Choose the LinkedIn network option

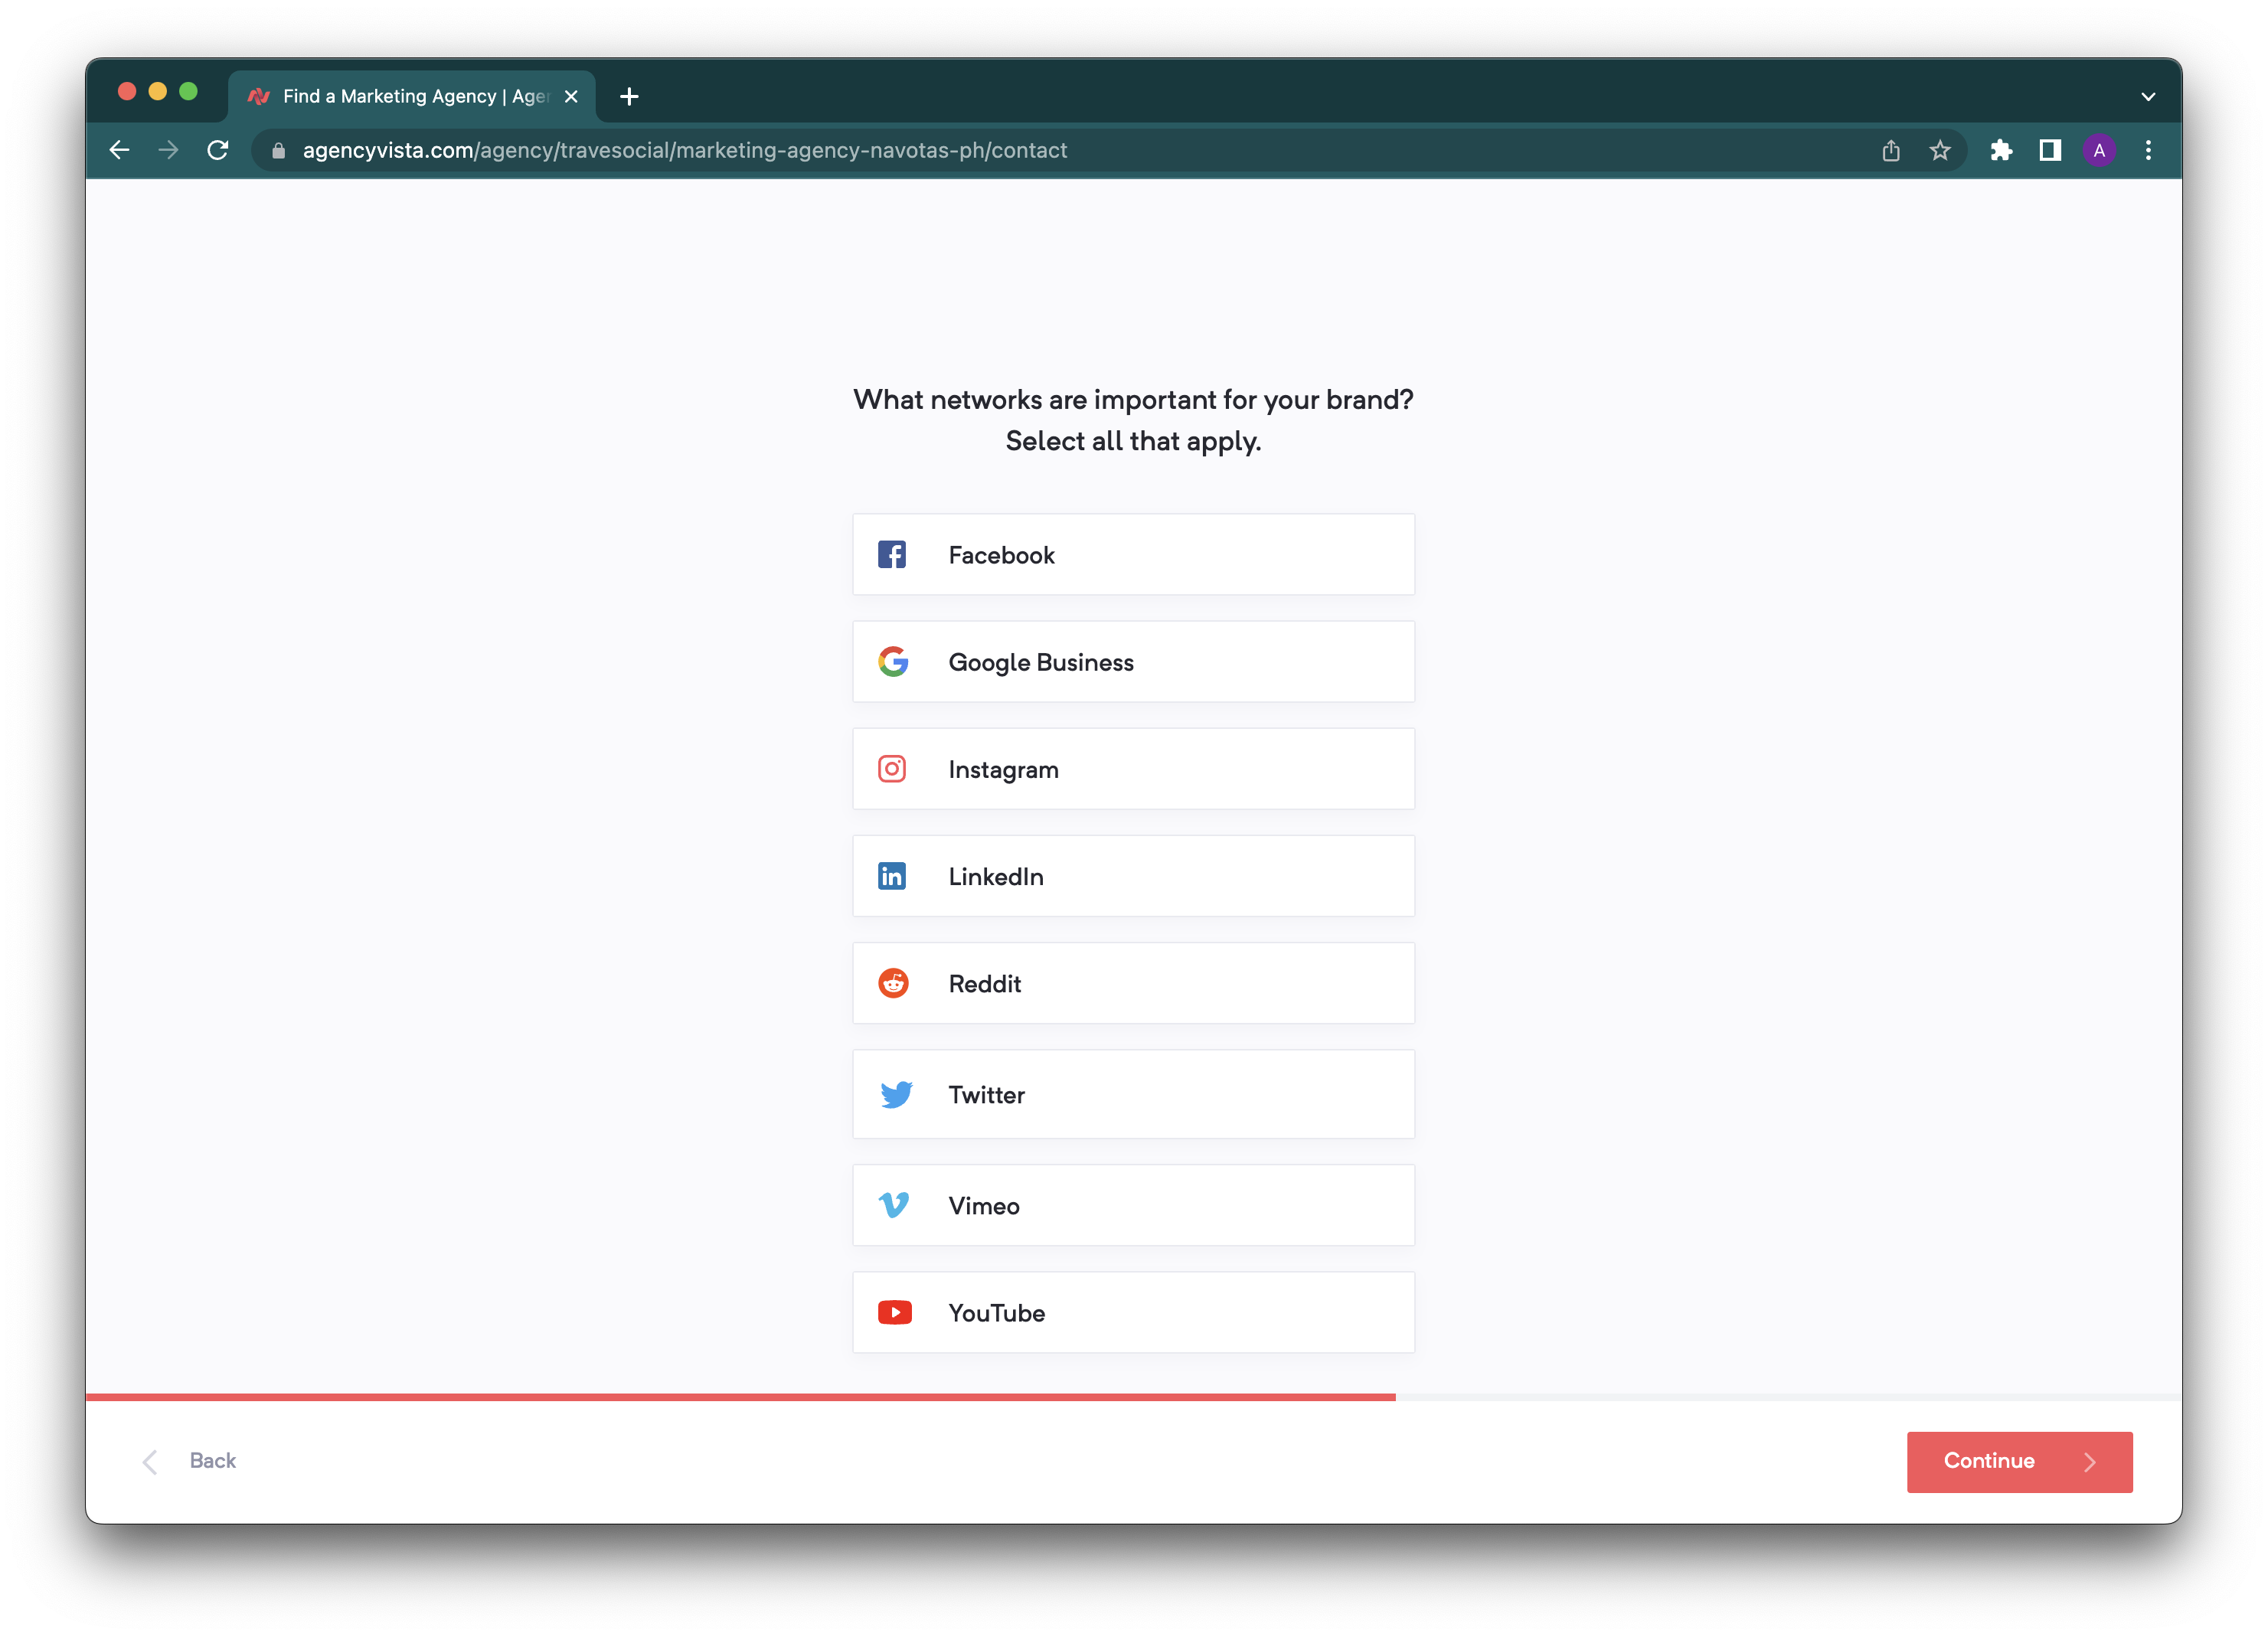click(1133, 876)
